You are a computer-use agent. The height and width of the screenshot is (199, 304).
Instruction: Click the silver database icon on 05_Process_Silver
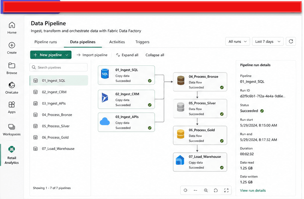pos(181,107)
